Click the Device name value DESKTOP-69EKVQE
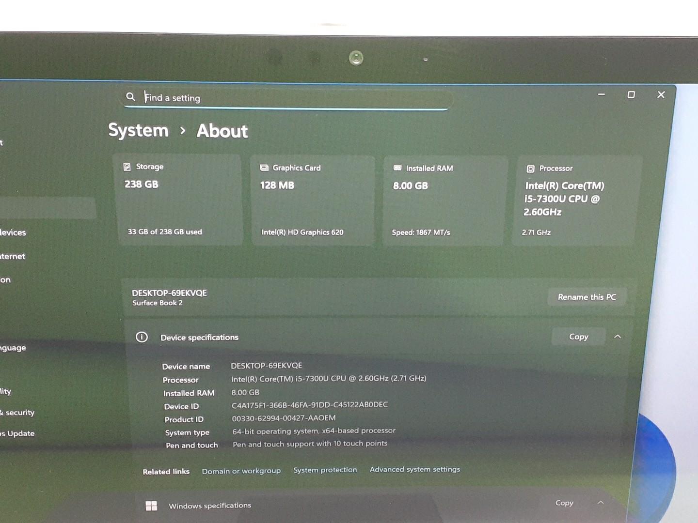Image resolution: width=698 pixels, height=523 pixels. click(266, 366)
